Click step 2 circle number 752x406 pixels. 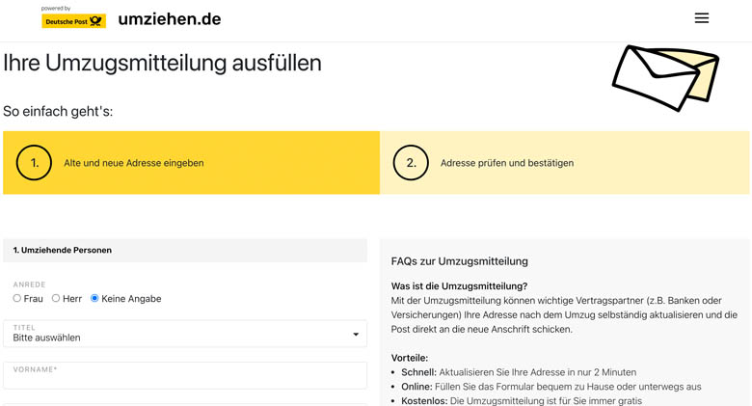pos(411,163)
